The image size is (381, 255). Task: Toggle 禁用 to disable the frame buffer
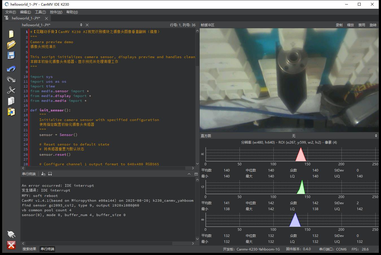pos(362,25)
